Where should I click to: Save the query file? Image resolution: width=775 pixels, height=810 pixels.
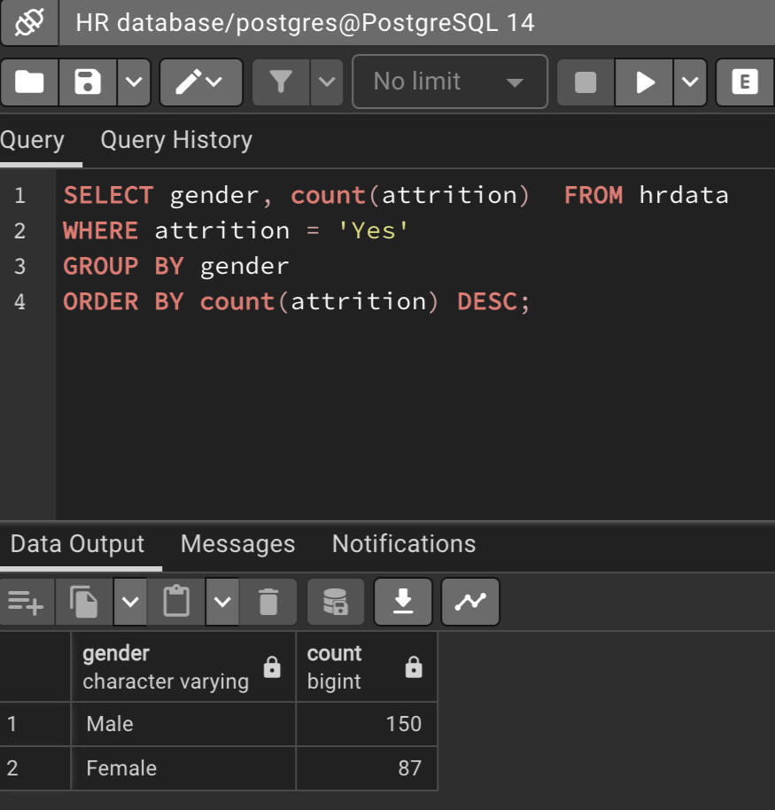coord(88,82)
